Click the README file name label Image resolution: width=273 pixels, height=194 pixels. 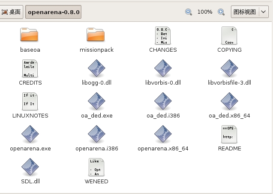click(x=229, y=149)
